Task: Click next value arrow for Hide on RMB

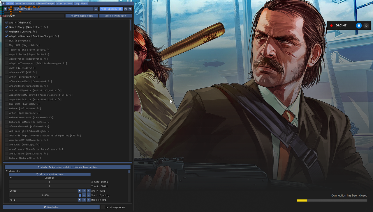Action: point(89,200)
